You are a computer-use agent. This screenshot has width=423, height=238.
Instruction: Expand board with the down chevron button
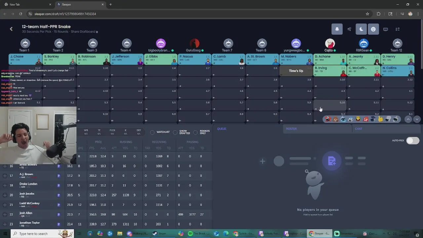(417, 119)
